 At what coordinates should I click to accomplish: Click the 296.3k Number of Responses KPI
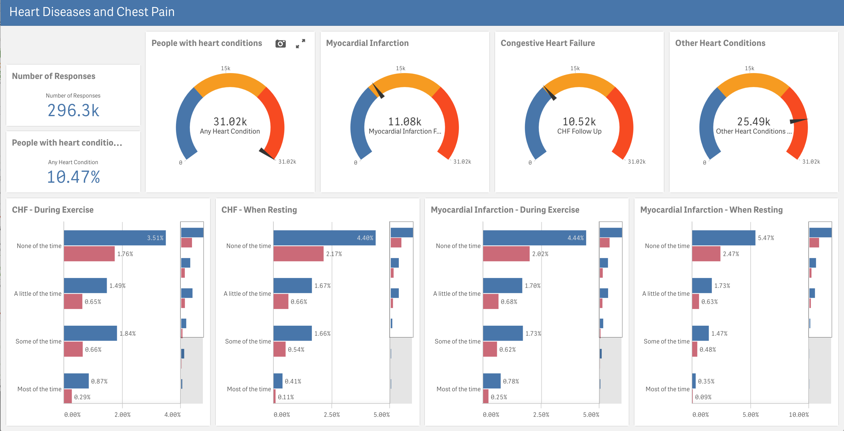pos(73,110)
